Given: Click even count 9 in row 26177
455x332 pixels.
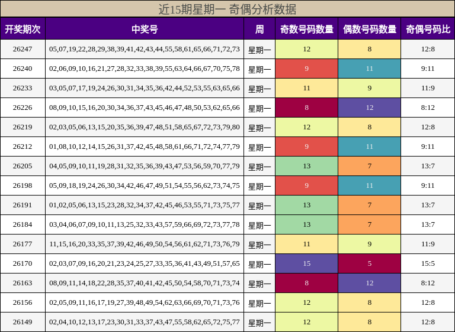Looking at the screenshot, I should coord(370,244).
